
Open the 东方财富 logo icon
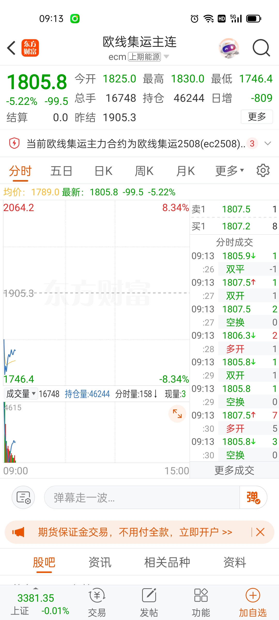click(30, 48)
